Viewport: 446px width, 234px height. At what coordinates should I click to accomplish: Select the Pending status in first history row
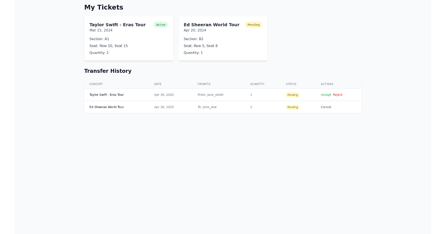tap(293, 95)
